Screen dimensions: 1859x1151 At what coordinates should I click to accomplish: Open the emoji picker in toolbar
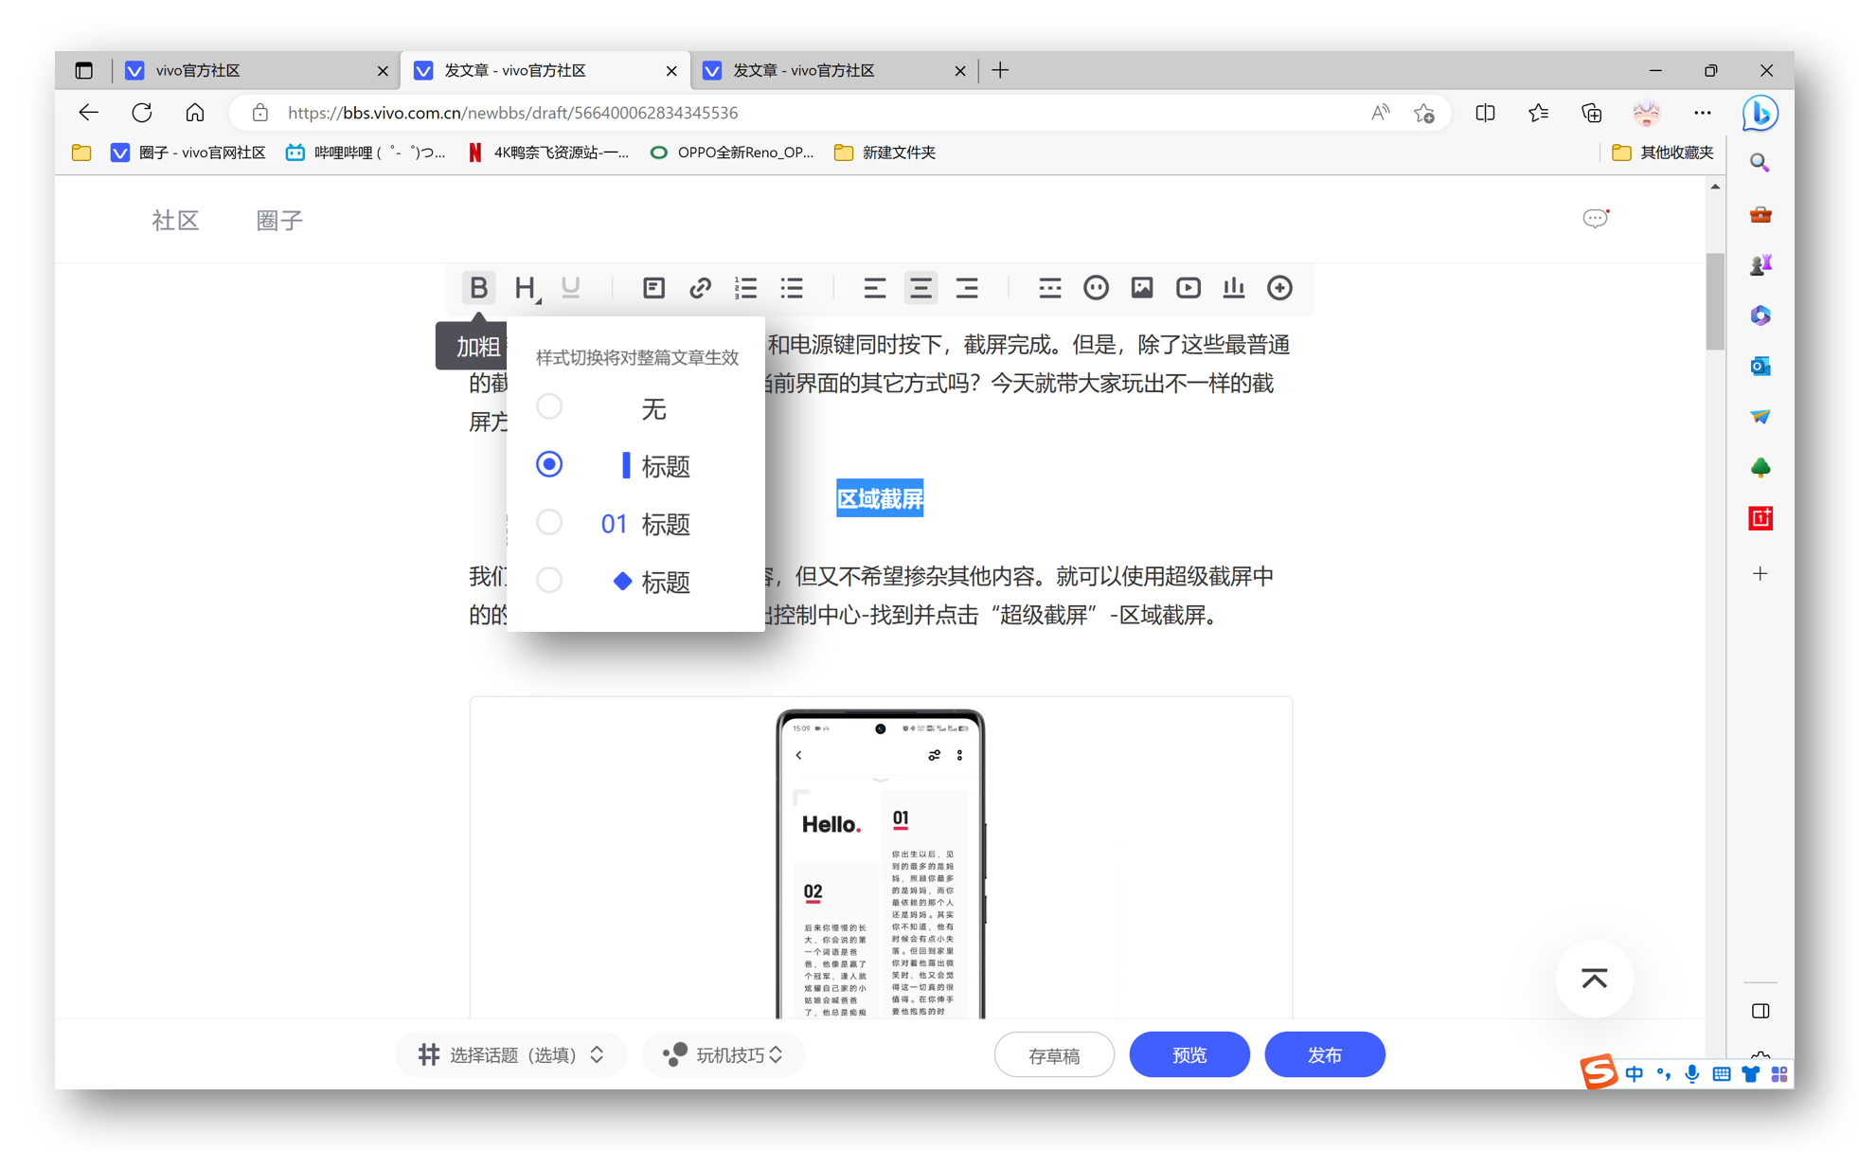1096,287
